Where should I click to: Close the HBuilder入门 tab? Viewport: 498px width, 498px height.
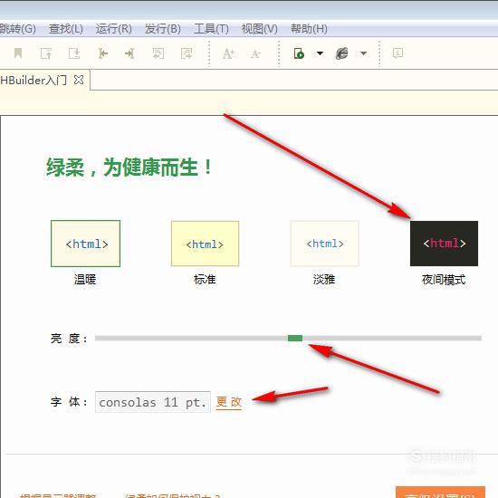pos(79,80)
